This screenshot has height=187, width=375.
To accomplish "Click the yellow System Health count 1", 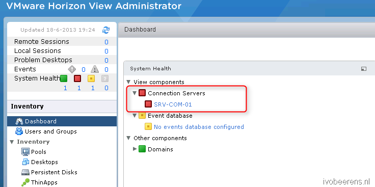I will [x=93, y=88].
